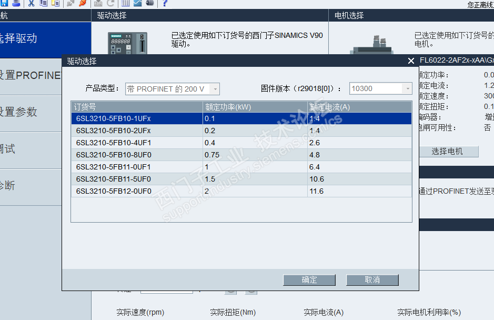Close the 驱动选择 dialog with X
Image resolution: width=494 pixels, height=320 pixels.
coord(411,61)
